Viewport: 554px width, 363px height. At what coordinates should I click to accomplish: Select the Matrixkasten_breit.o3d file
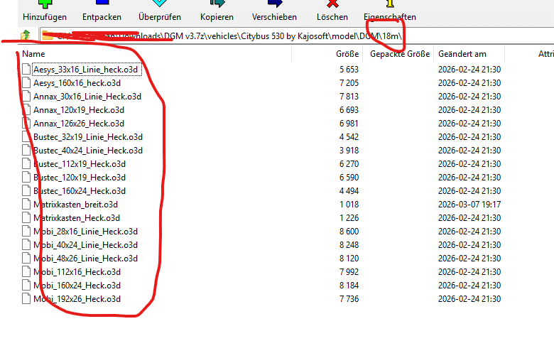coord(75,205)
